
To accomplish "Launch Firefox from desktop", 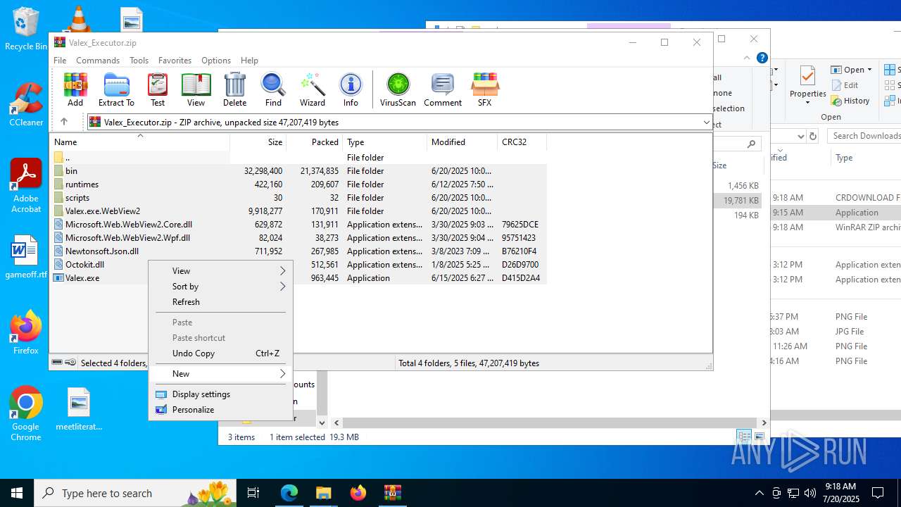I will pos(26,332).
